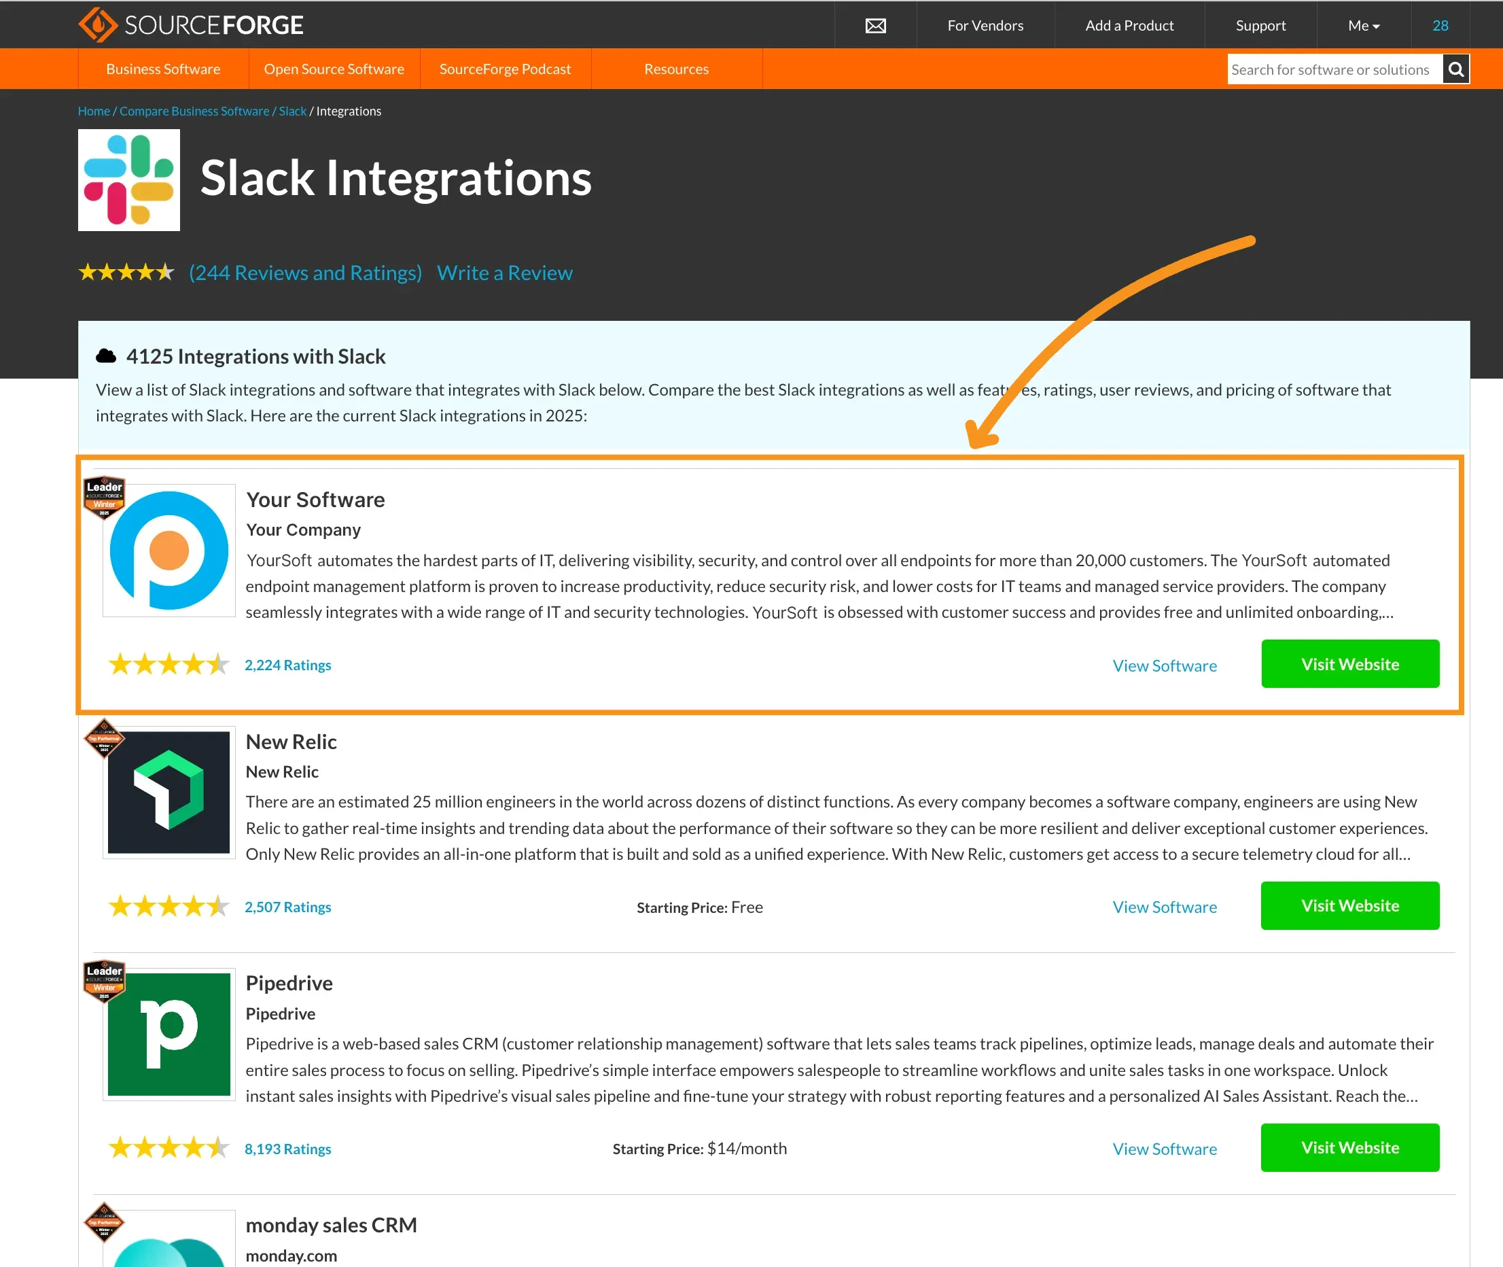Click View Software for New Relic

[1164, 907]
